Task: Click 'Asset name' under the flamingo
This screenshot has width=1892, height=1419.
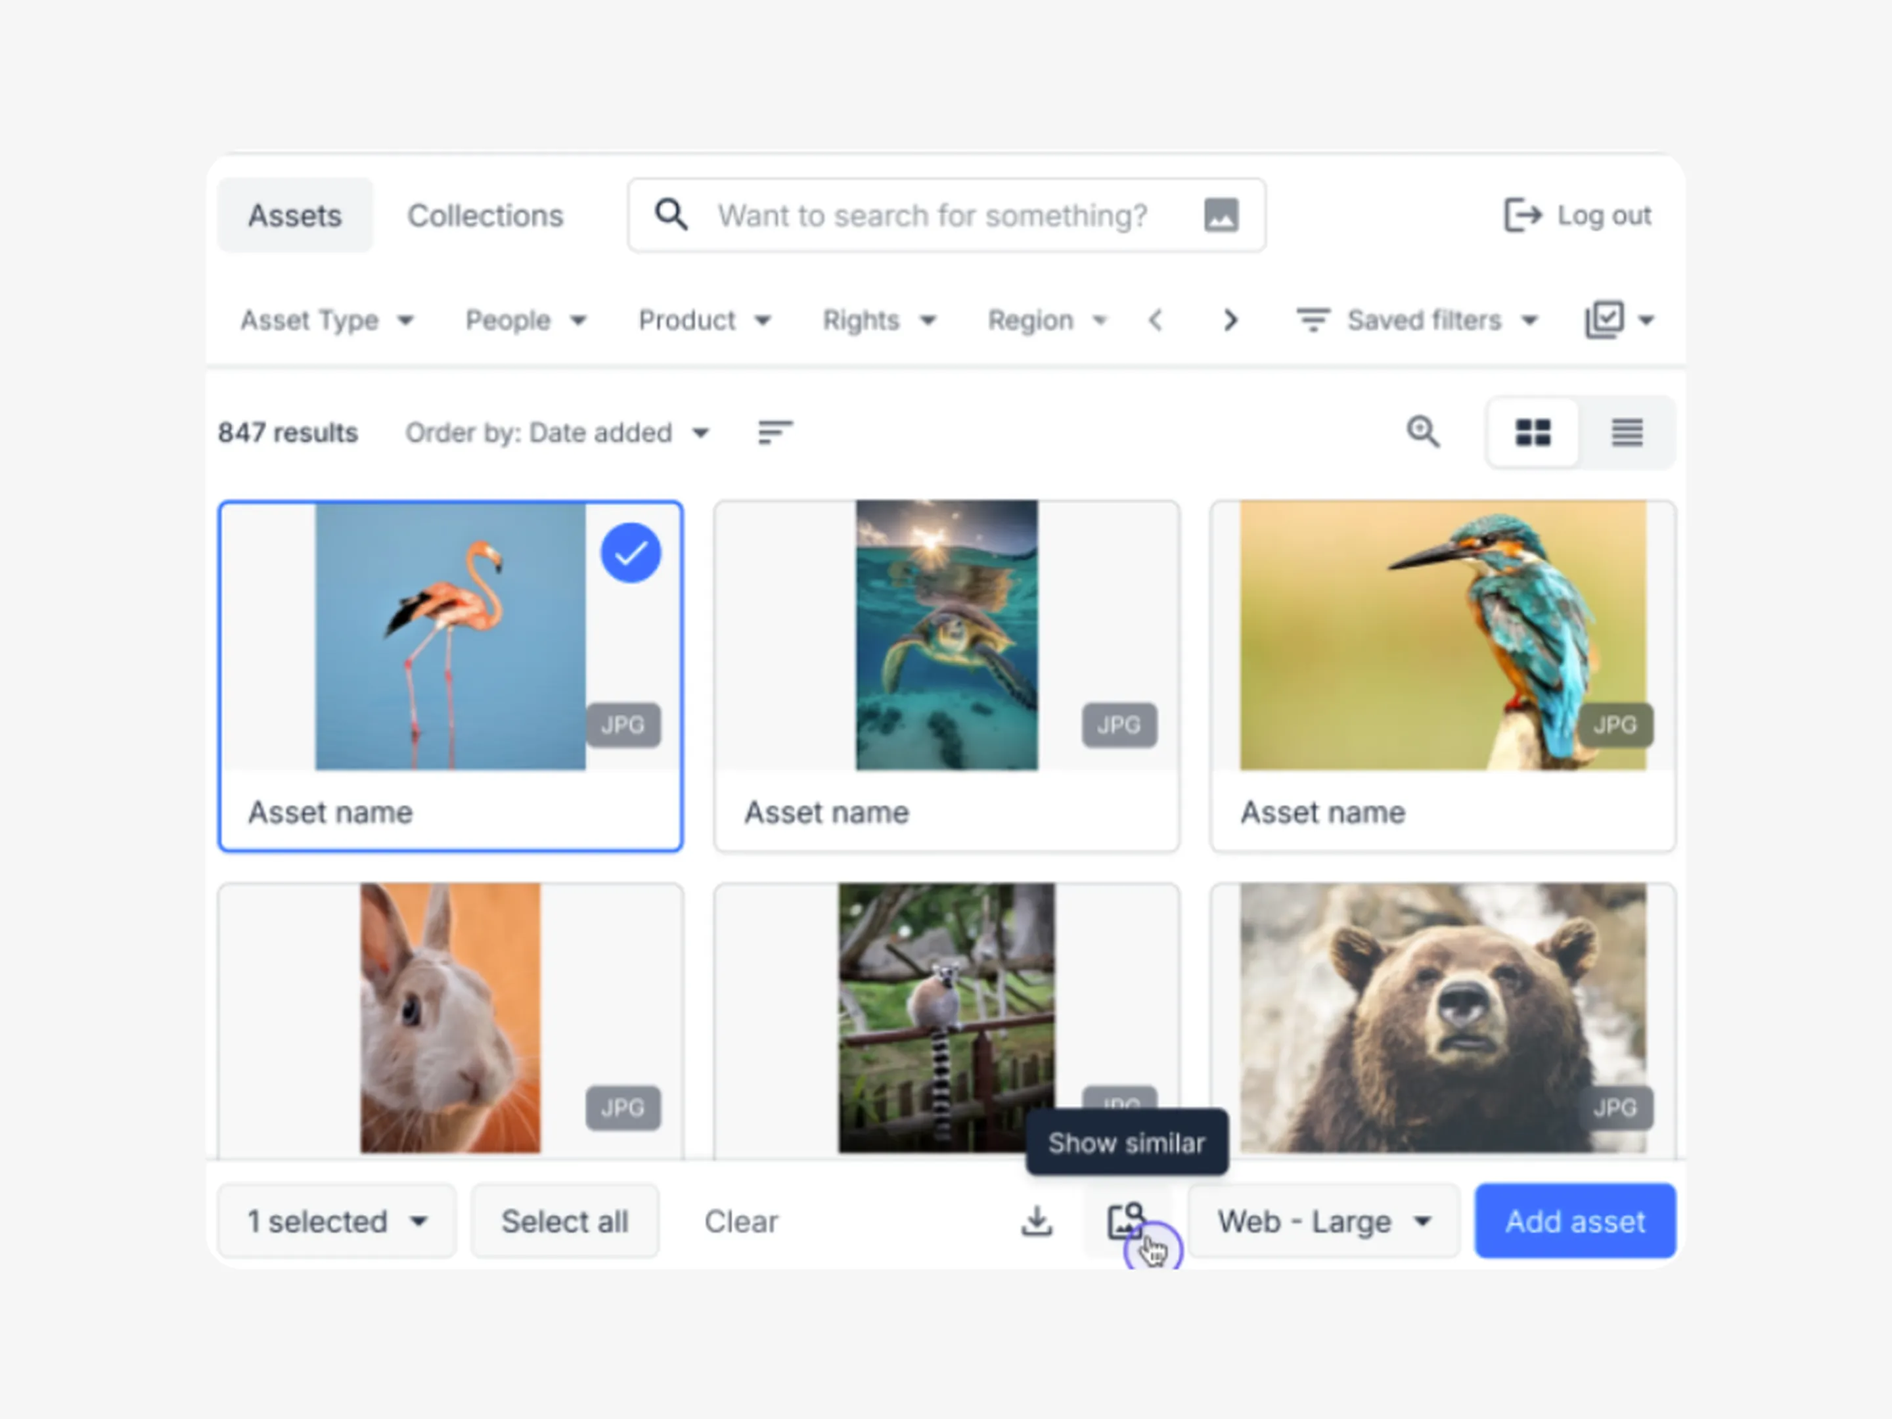Action: (330, 812)
